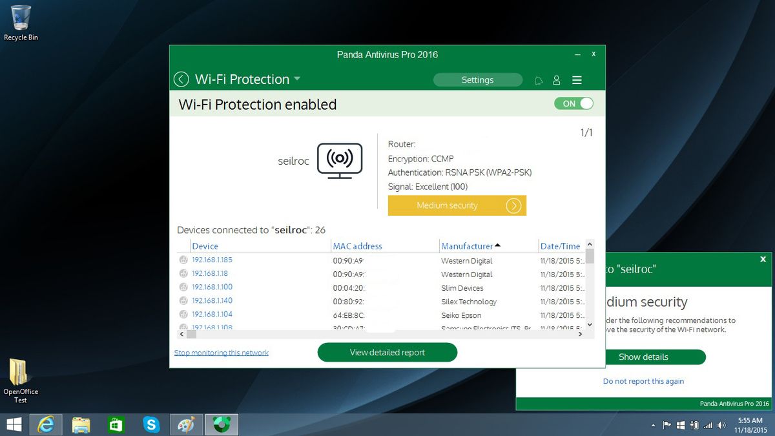Go back using the circled arrow icon
The height and width of the screenshot is (436, 775).
pyautogui.click(x=181, y=79)
